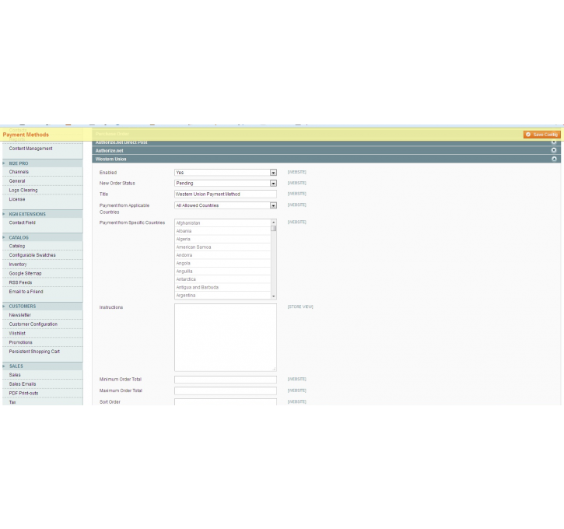This screenshot has height=529, width=564.
Task: Open Payment from Applicable Countries dropdown
Action: pyautogui.click(x=226, y=205)
